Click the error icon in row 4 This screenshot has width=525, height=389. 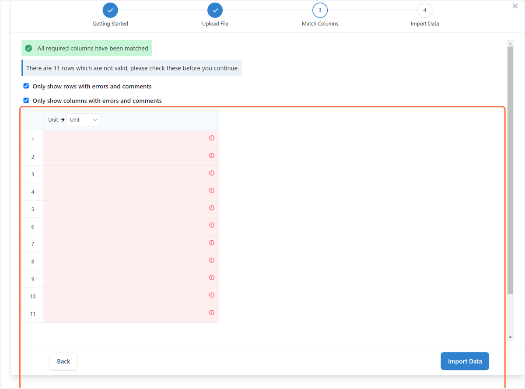(212, 190)
